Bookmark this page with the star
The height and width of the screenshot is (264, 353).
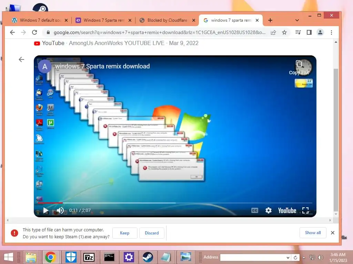coord(284,32)
